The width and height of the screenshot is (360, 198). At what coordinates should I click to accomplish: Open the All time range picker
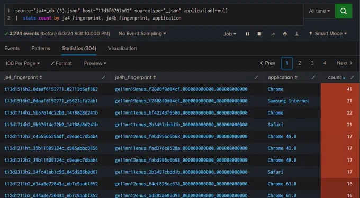pos(319,11)
